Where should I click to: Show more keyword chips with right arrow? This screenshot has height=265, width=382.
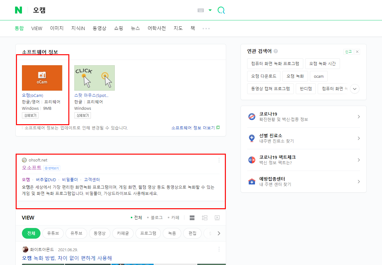(x=219, y=233)
